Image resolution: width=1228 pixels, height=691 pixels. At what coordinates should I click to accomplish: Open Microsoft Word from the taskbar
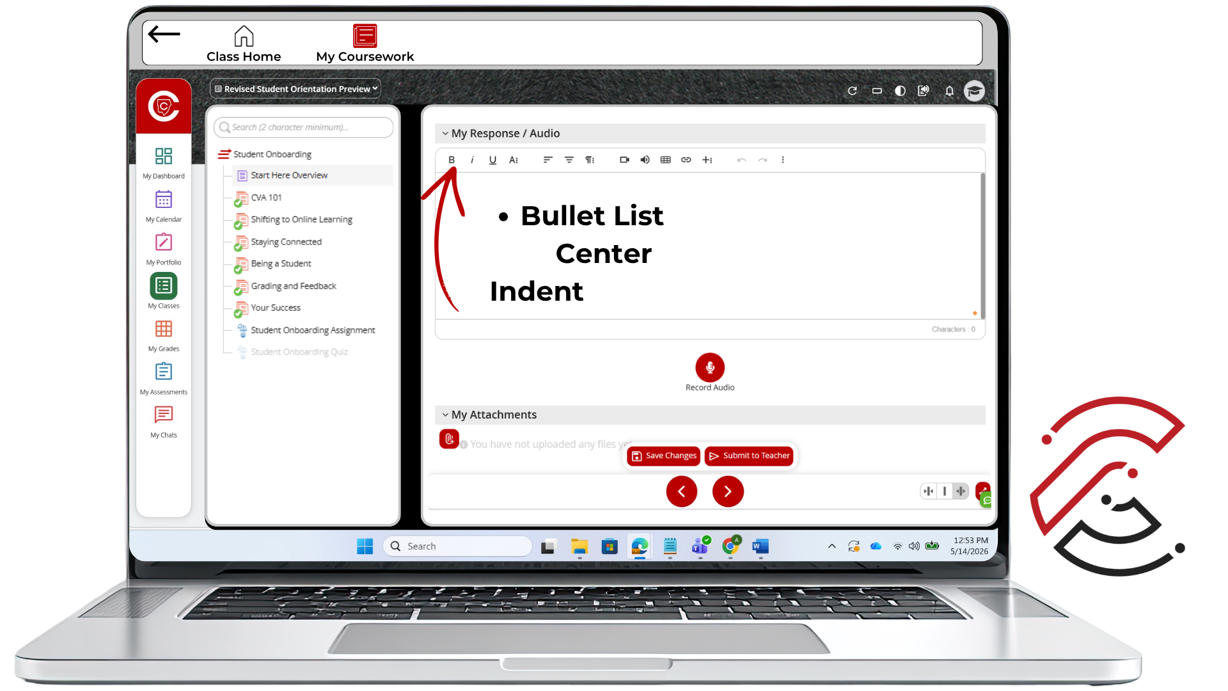760,546
